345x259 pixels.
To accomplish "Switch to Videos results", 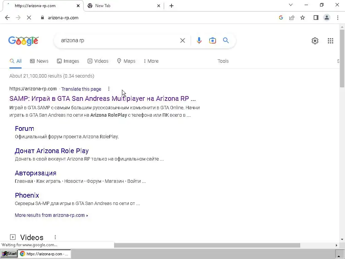I will [98, 61].
